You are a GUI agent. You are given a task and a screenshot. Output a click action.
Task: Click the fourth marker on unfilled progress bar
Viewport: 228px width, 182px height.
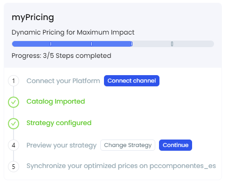pos(172,44)
